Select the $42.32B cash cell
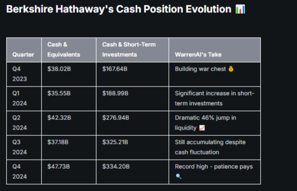The width and height of the screenshot is (297, 191). pos(59,118)
